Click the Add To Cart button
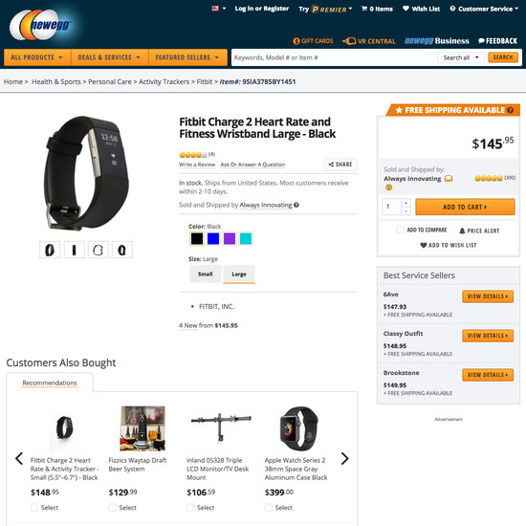Viewport: 526px width, 526px height. coord(465,207)
